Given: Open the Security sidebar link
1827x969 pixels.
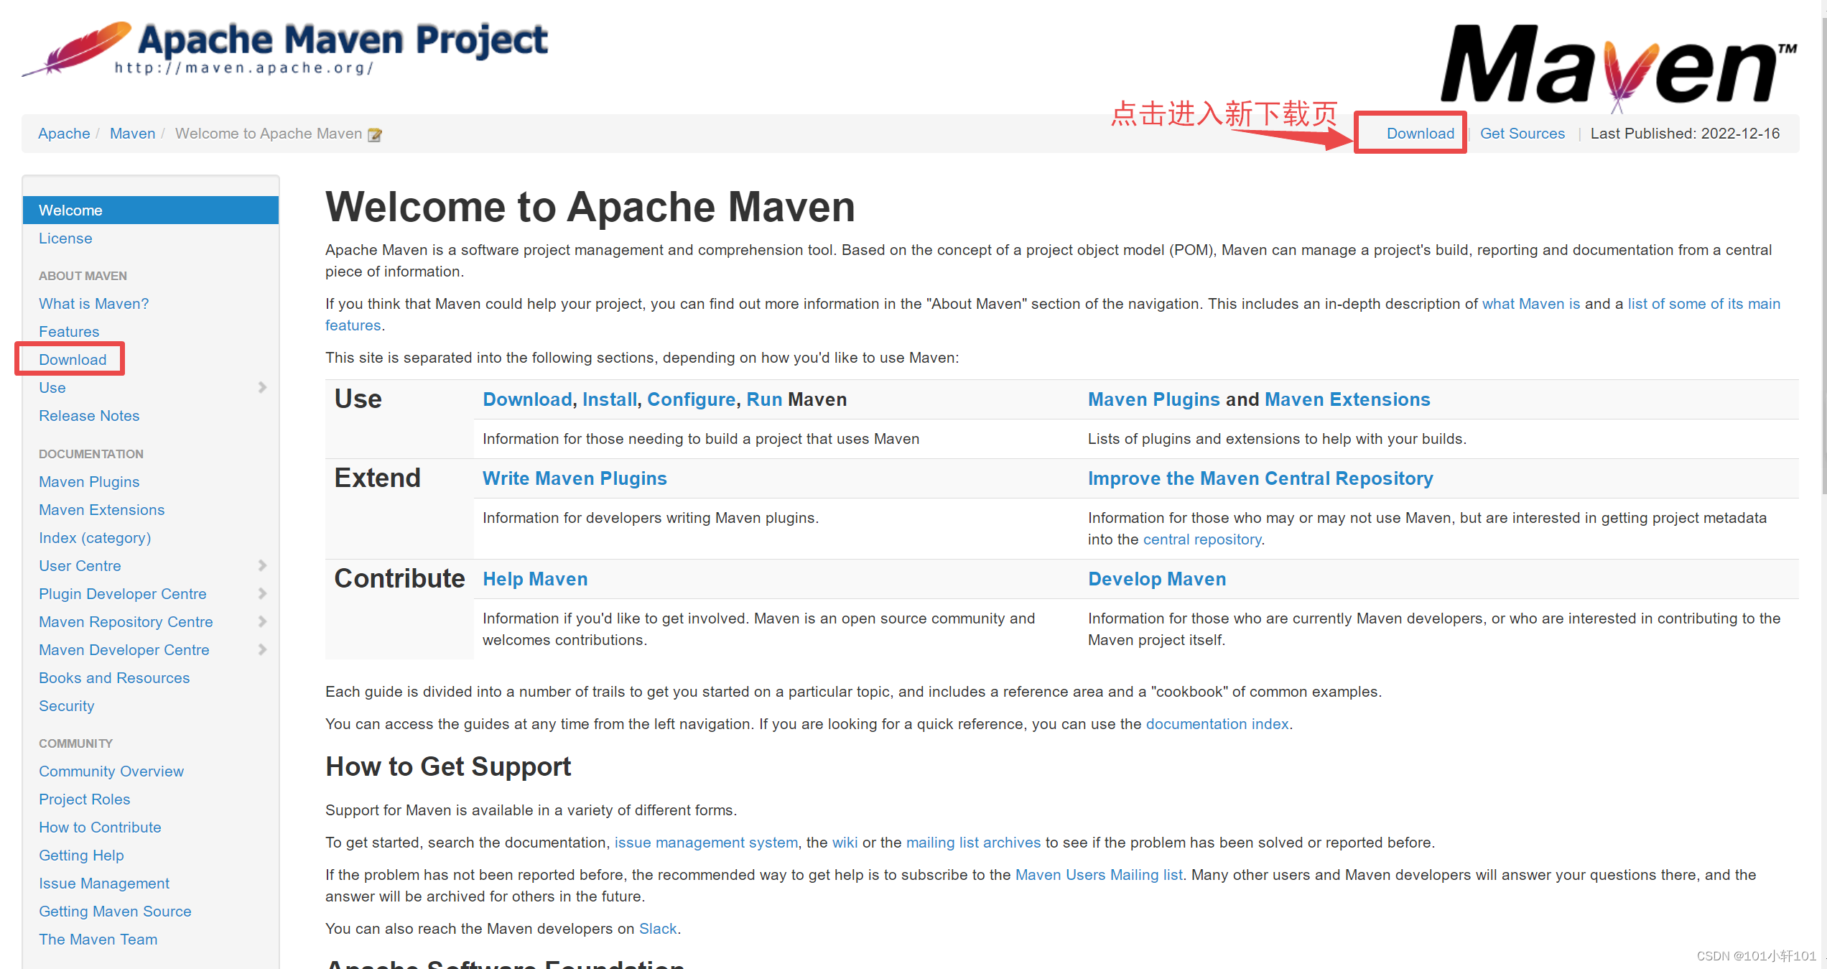Looking at the screenshot, I should click(x=66, y=706).
